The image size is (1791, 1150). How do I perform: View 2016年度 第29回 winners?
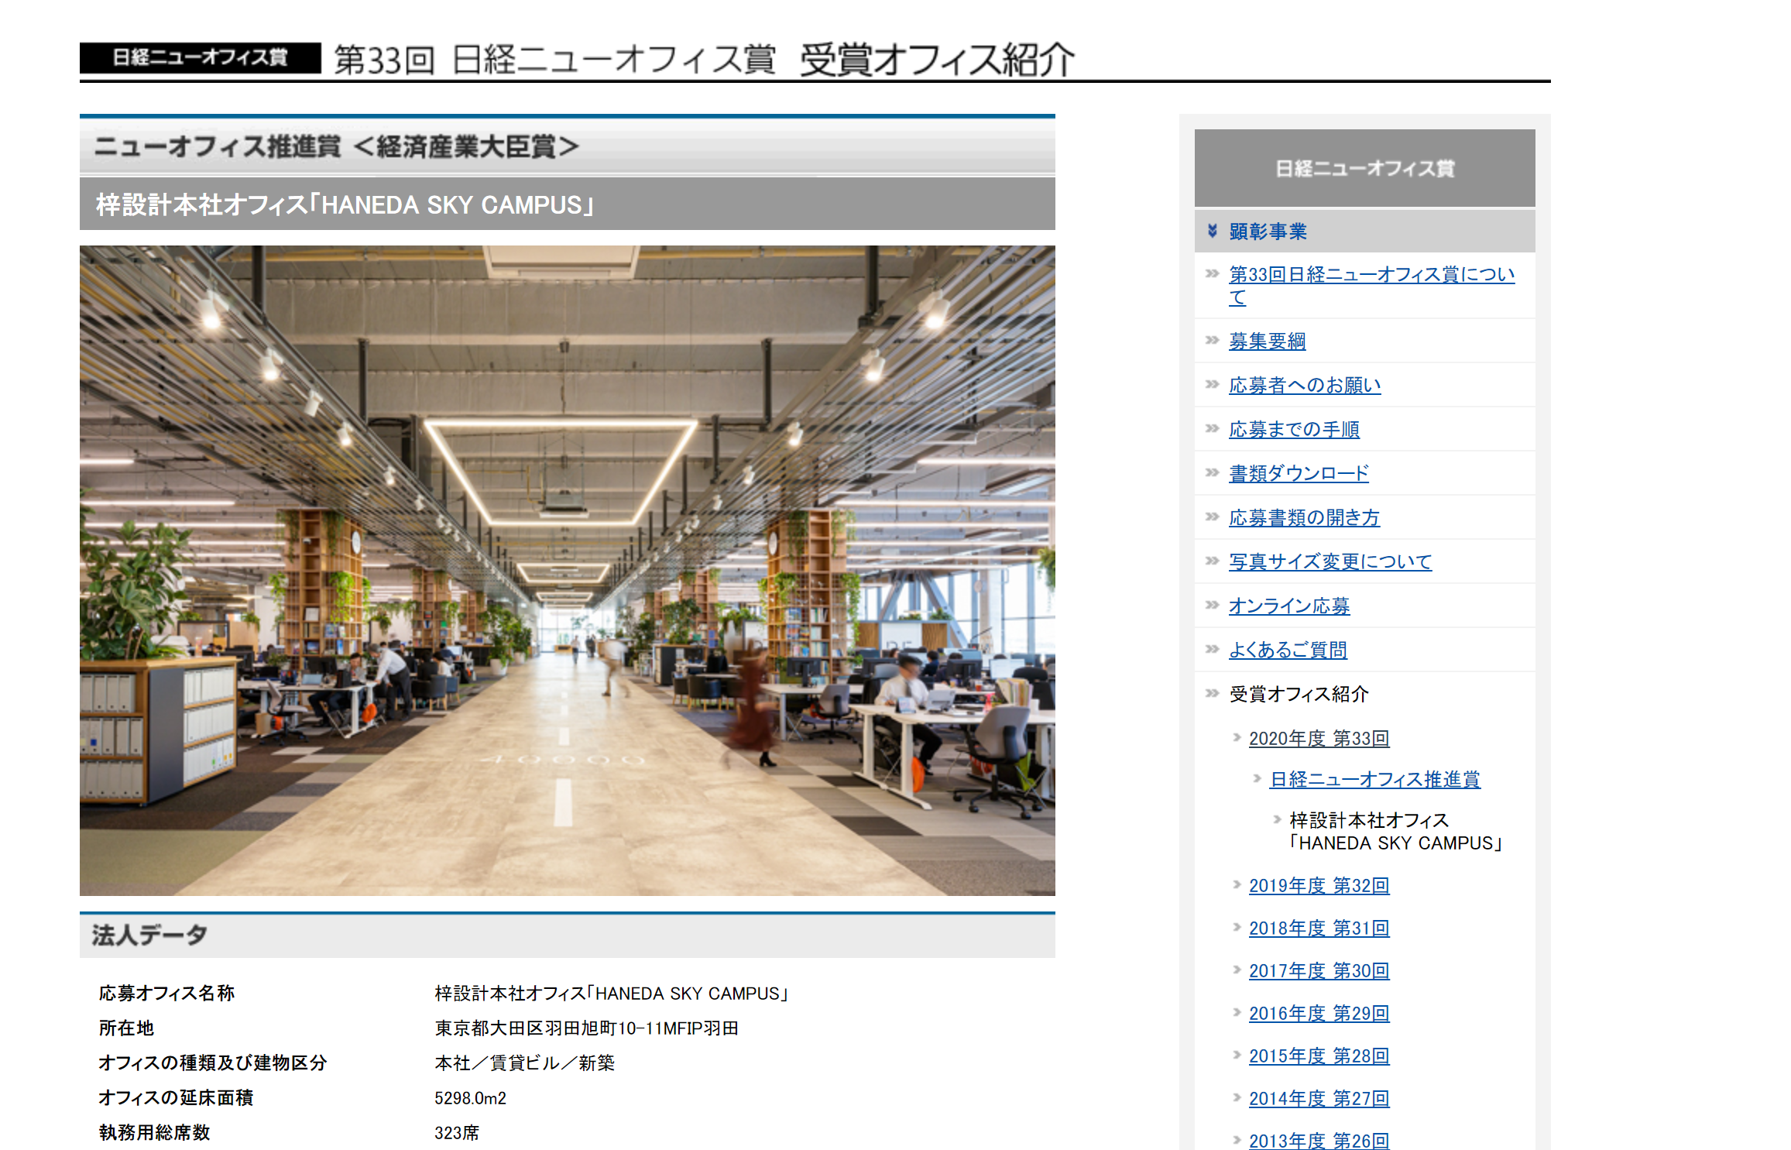(x=1319, y=1013)
